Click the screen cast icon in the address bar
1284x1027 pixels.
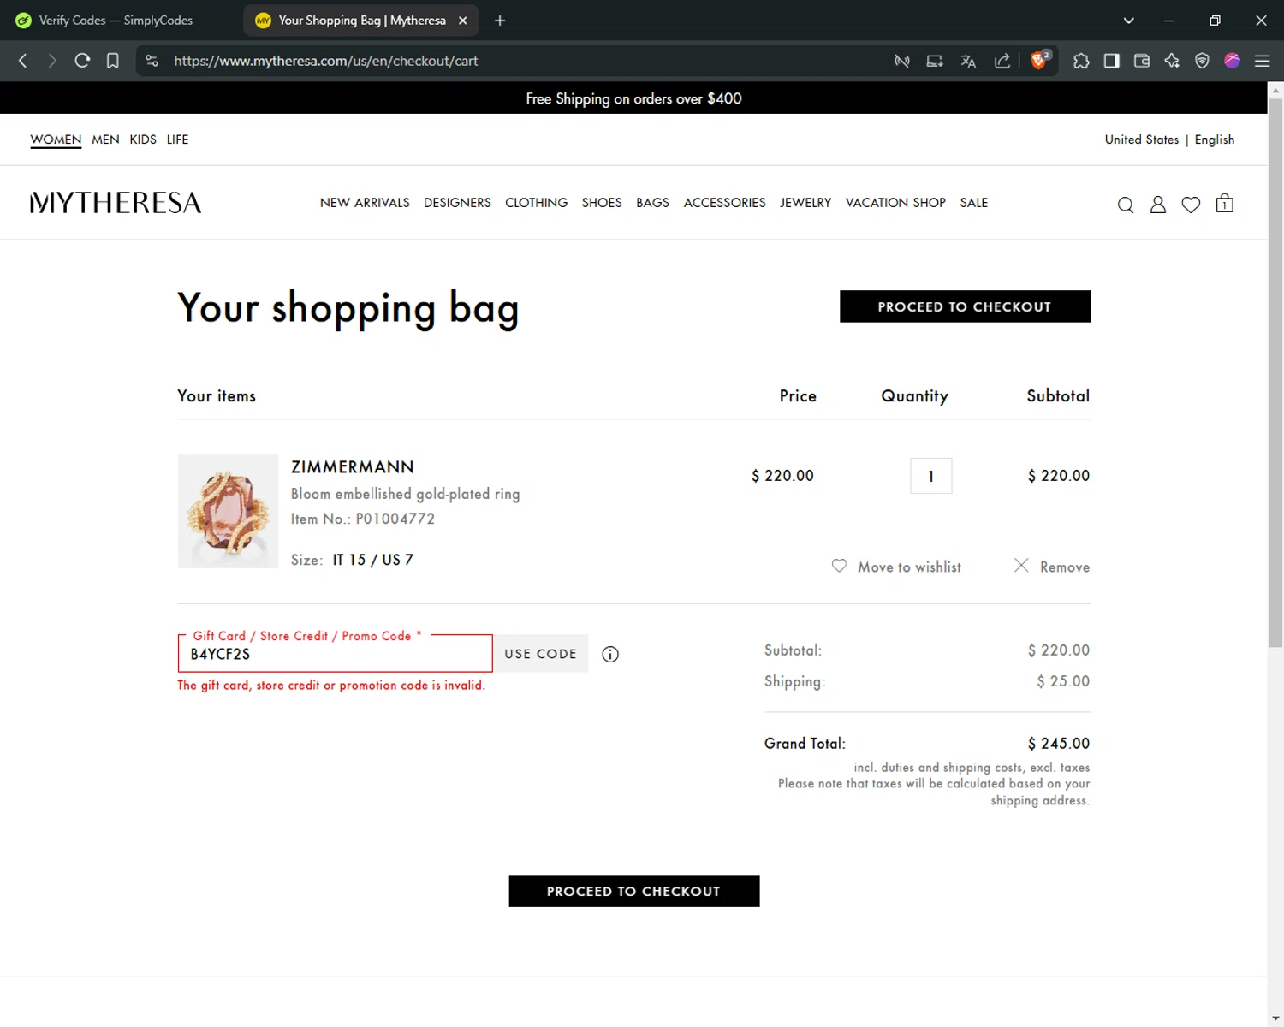tap(935, 61)
